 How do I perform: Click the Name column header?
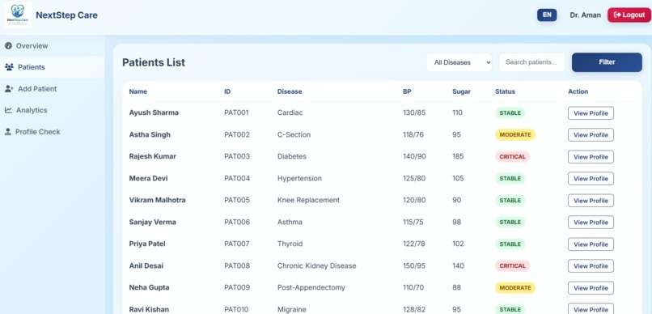coord(138,91)
